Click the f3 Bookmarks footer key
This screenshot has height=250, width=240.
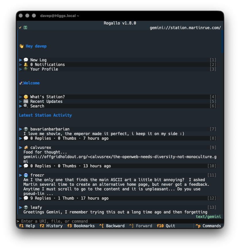pyautogui.click(x=81, y=226)
